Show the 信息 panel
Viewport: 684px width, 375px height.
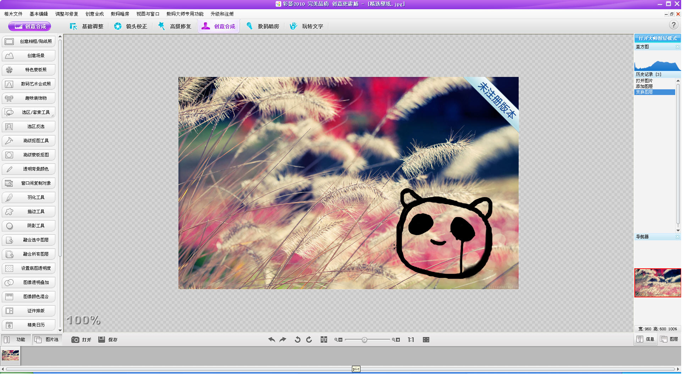(645, 339)
